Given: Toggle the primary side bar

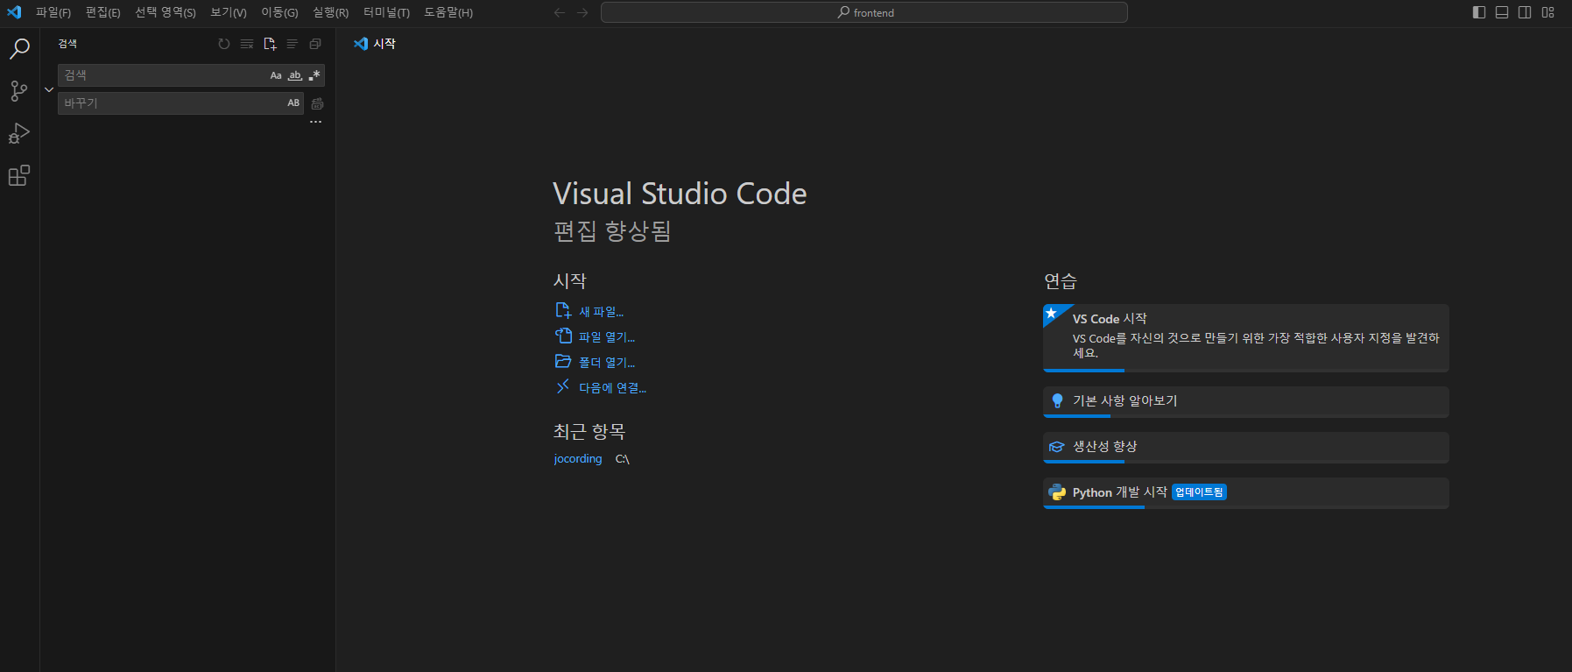Looking at the screenshot, I should point(1479,12).
